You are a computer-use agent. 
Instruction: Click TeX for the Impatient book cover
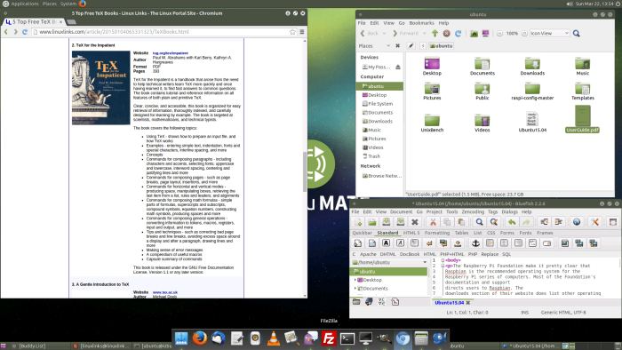pyautogui.click(x=100, y=87)
